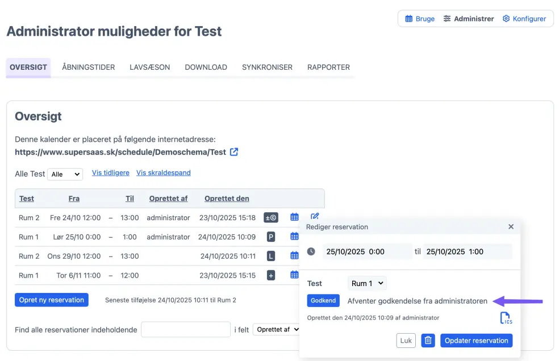
Task: Close the Rediger reservation dialog
Action: [x=511, y=226]
